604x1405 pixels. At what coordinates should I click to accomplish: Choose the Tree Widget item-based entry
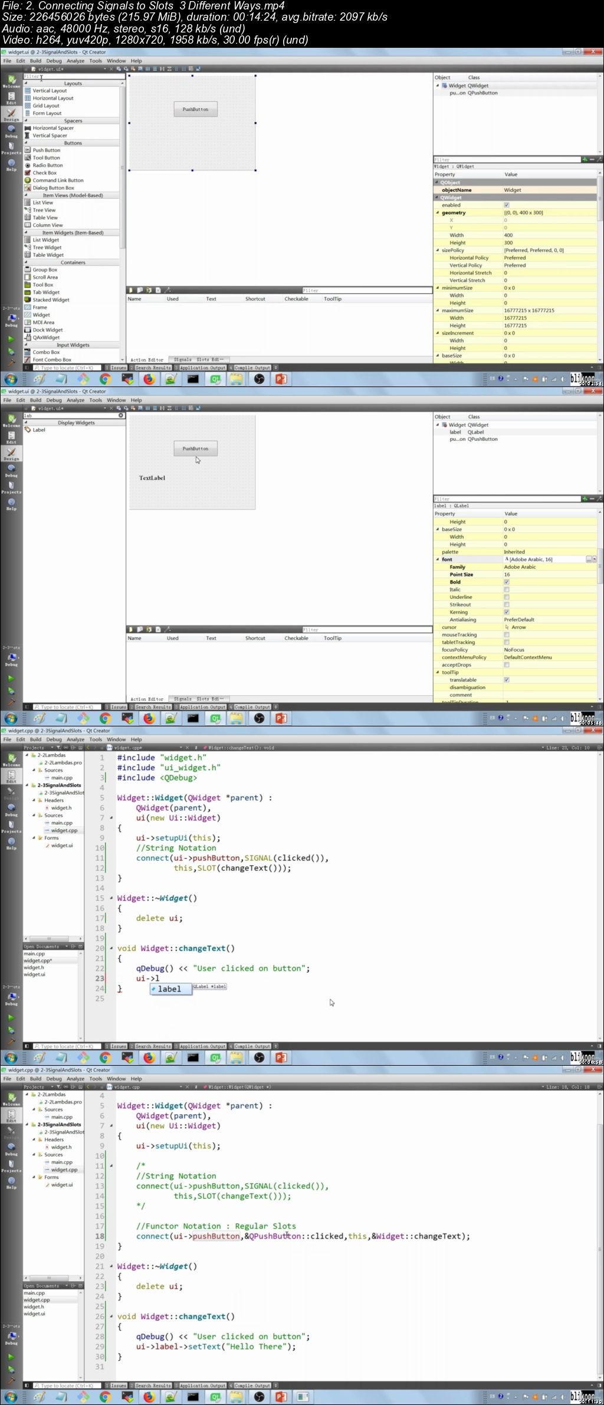(x=47, y=247)
